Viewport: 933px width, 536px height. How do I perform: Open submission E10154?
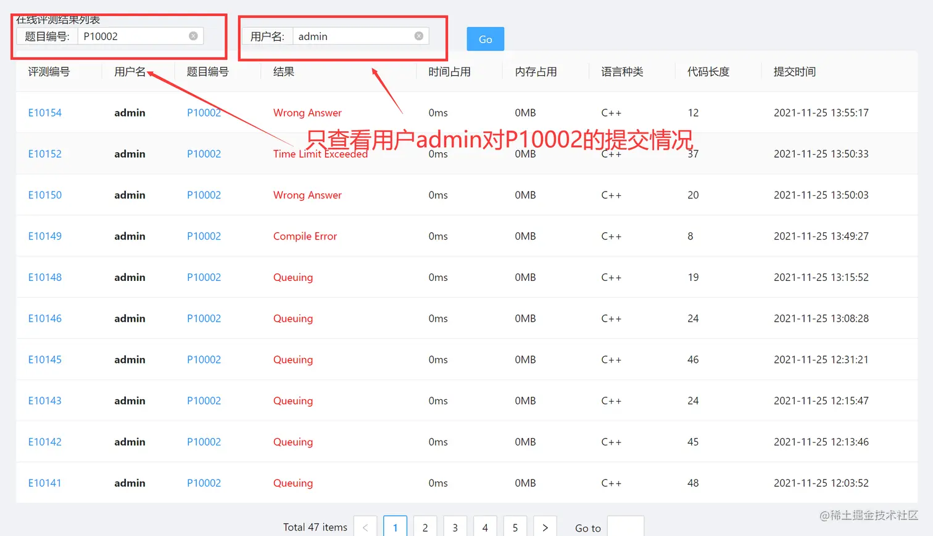point(45,113)
